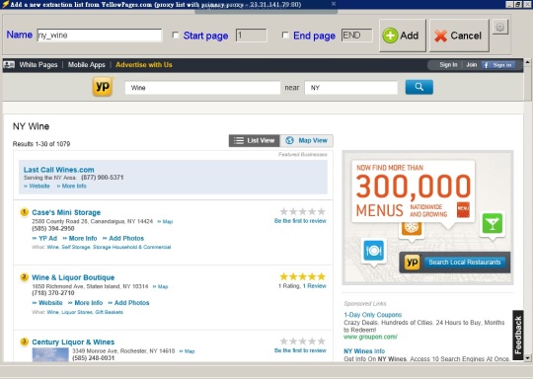This screenshot has height=379, width=533.
Task: Click the YP logo icon
Action: pos(103,86)
